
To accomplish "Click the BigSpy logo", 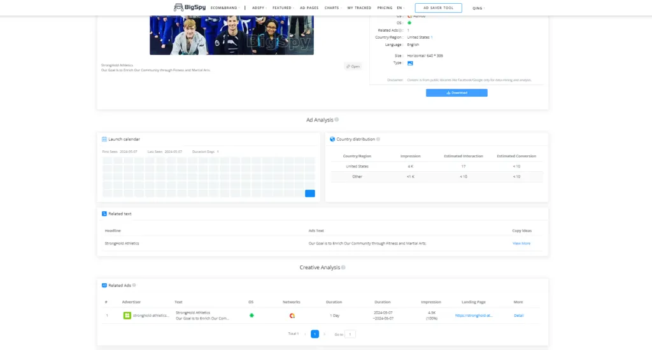I will (189, 8).
